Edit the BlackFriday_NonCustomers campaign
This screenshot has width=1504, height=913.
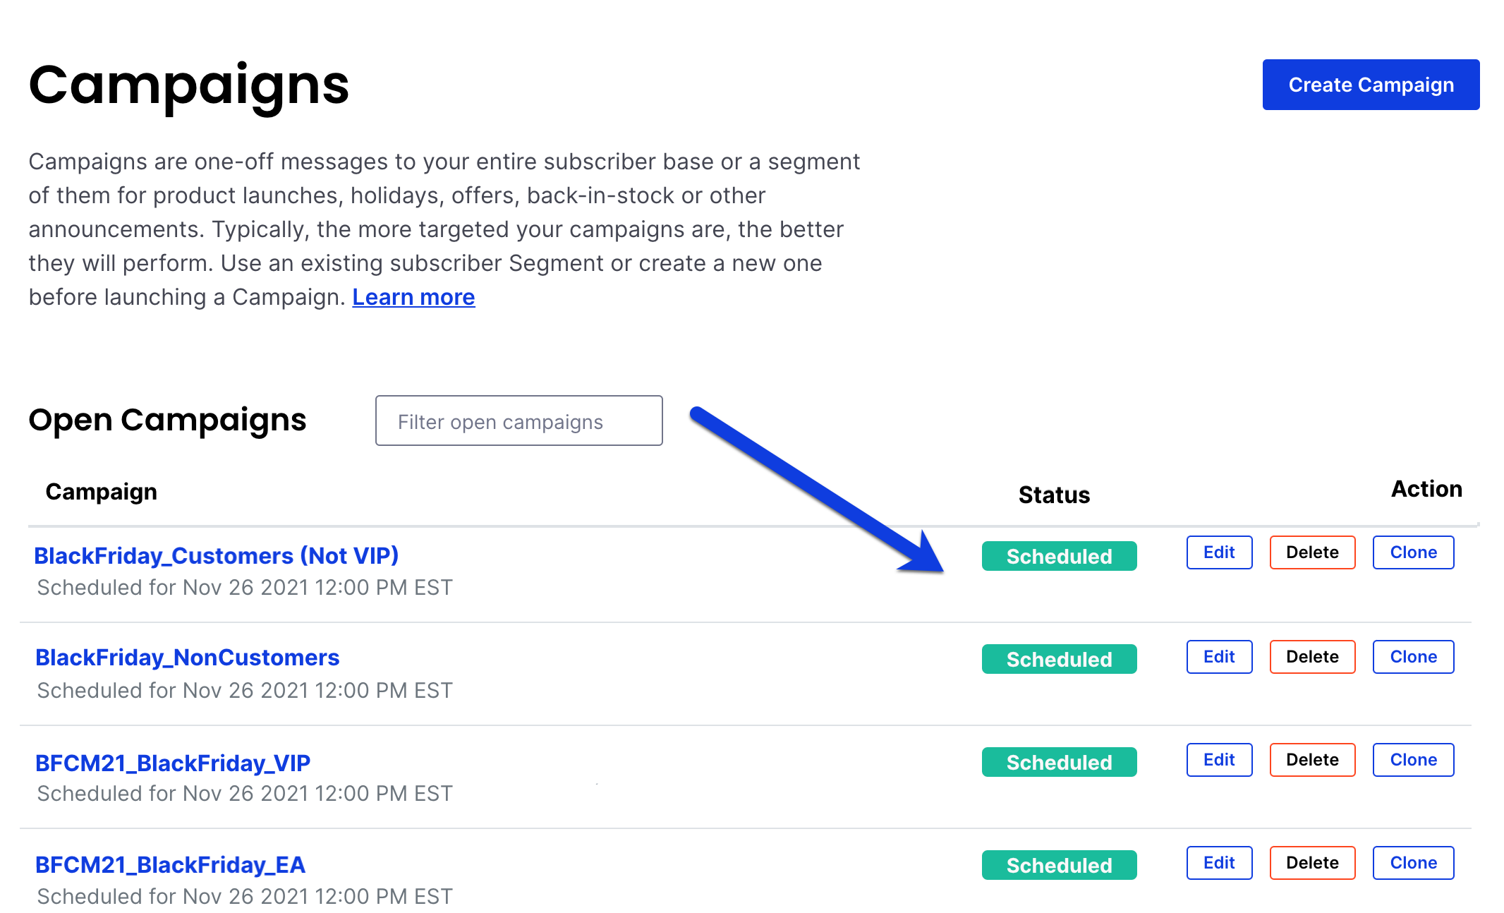pyautogui.click(x=1219, y=657)
